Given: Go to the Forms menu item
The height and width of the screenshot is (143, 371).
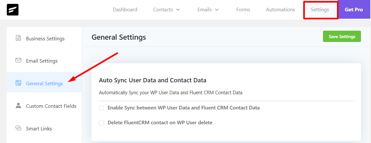Looking at the screenshot, I should pos(243,10).
